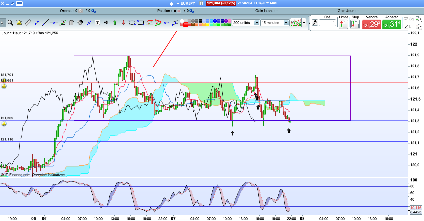Viewport: 424px width, 221px height.
Task: Select the ellipse drawing tool
Action: (132, 23)
